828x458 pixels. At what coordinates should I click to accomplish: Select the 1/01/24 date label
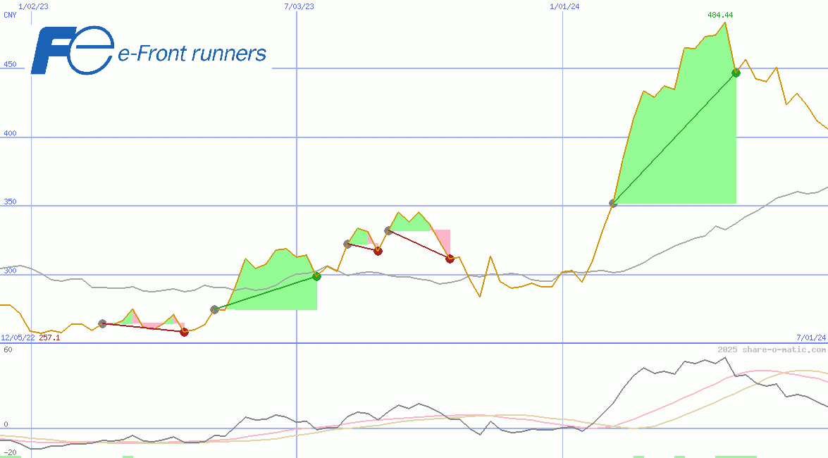pyautogui.click(x=564, y=6)
